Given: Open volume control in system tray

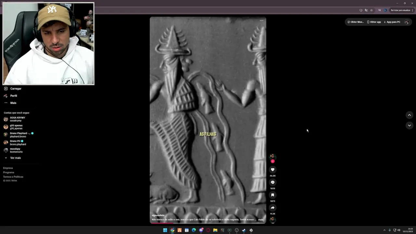Looking at the screenshot, I should (399, 230).
